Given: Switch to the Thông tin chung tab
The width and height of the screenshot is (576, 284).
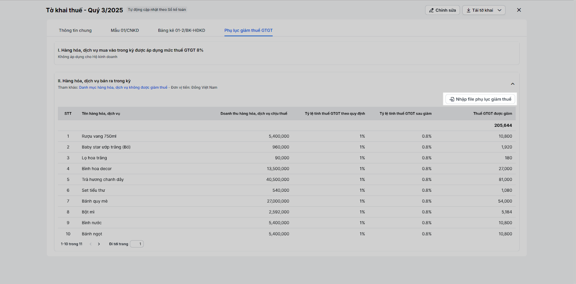Looking at the screenshot, I should click(75, 30).
